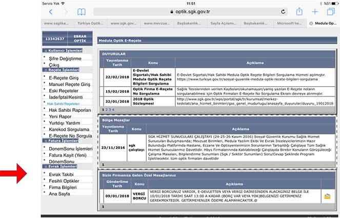The height and width of the screenshot is (218, 340).
Task: Switch to www.mevzua... tab
Action: click(157, 23)
